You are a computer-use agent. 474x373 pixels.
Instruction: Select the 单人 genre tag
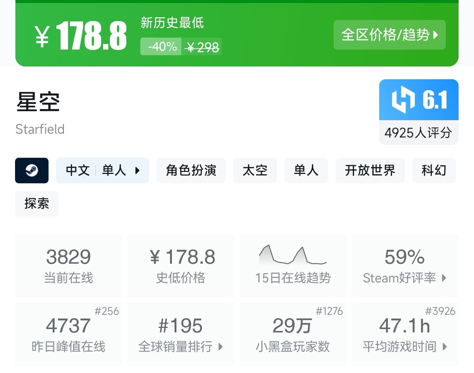[306, 171]
